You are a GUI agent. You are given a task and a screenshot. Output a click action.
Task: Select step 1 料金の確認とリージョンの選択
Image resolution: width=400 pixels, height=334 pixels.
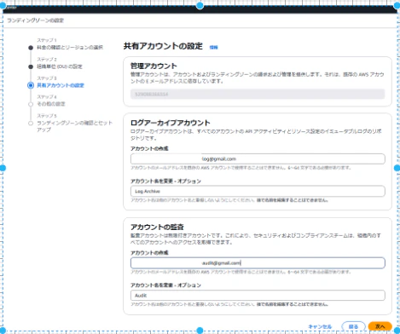click(x=70, y=48)
